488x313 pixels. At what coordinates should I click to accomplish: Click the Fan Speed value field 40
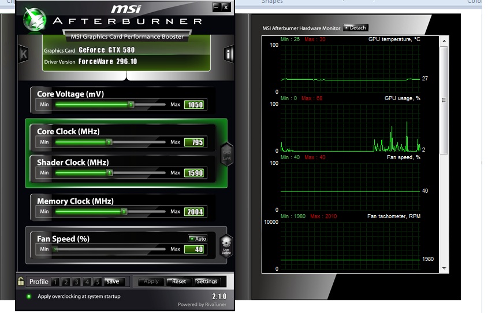[195, 249]
